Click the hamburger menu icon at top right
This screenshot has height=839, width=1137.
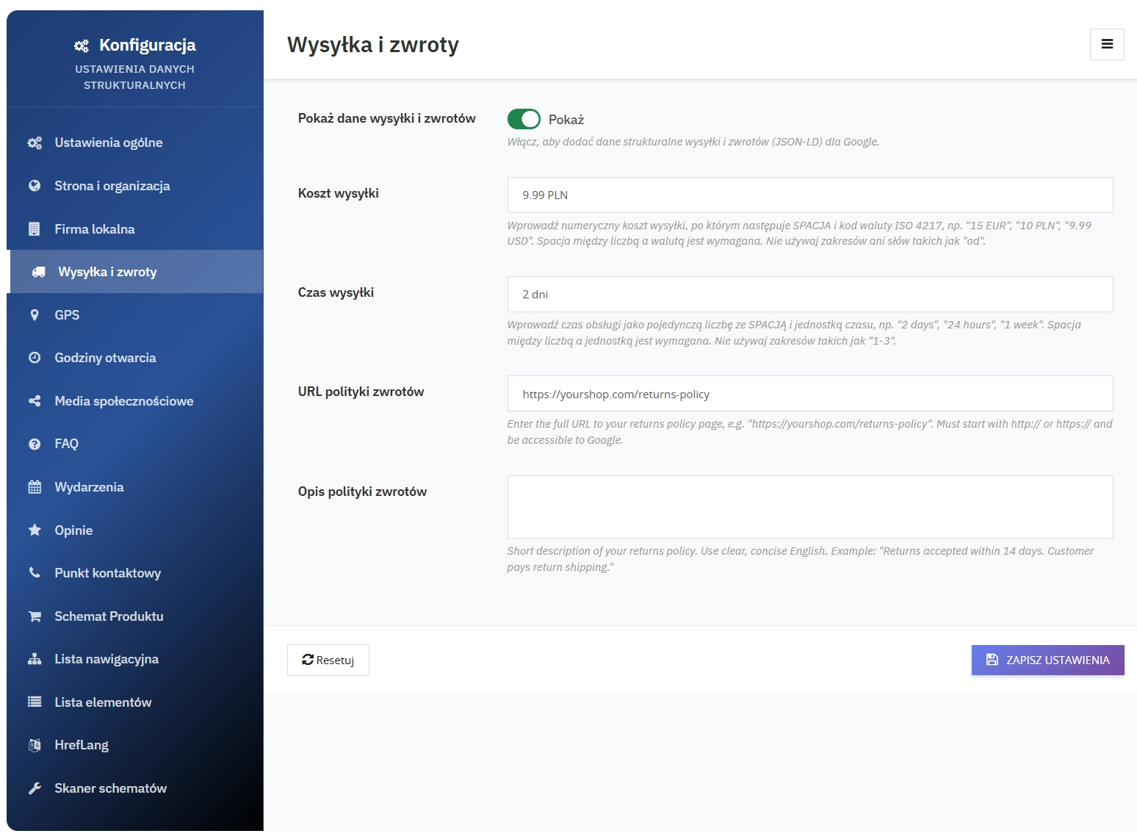[1107, 44]
